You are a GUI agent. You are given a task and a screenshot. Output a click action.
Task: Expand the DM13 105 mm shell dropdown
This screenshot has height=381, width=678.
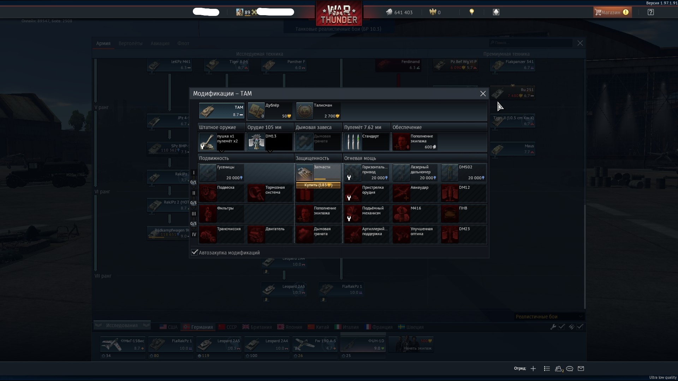(x=270, y=151)
